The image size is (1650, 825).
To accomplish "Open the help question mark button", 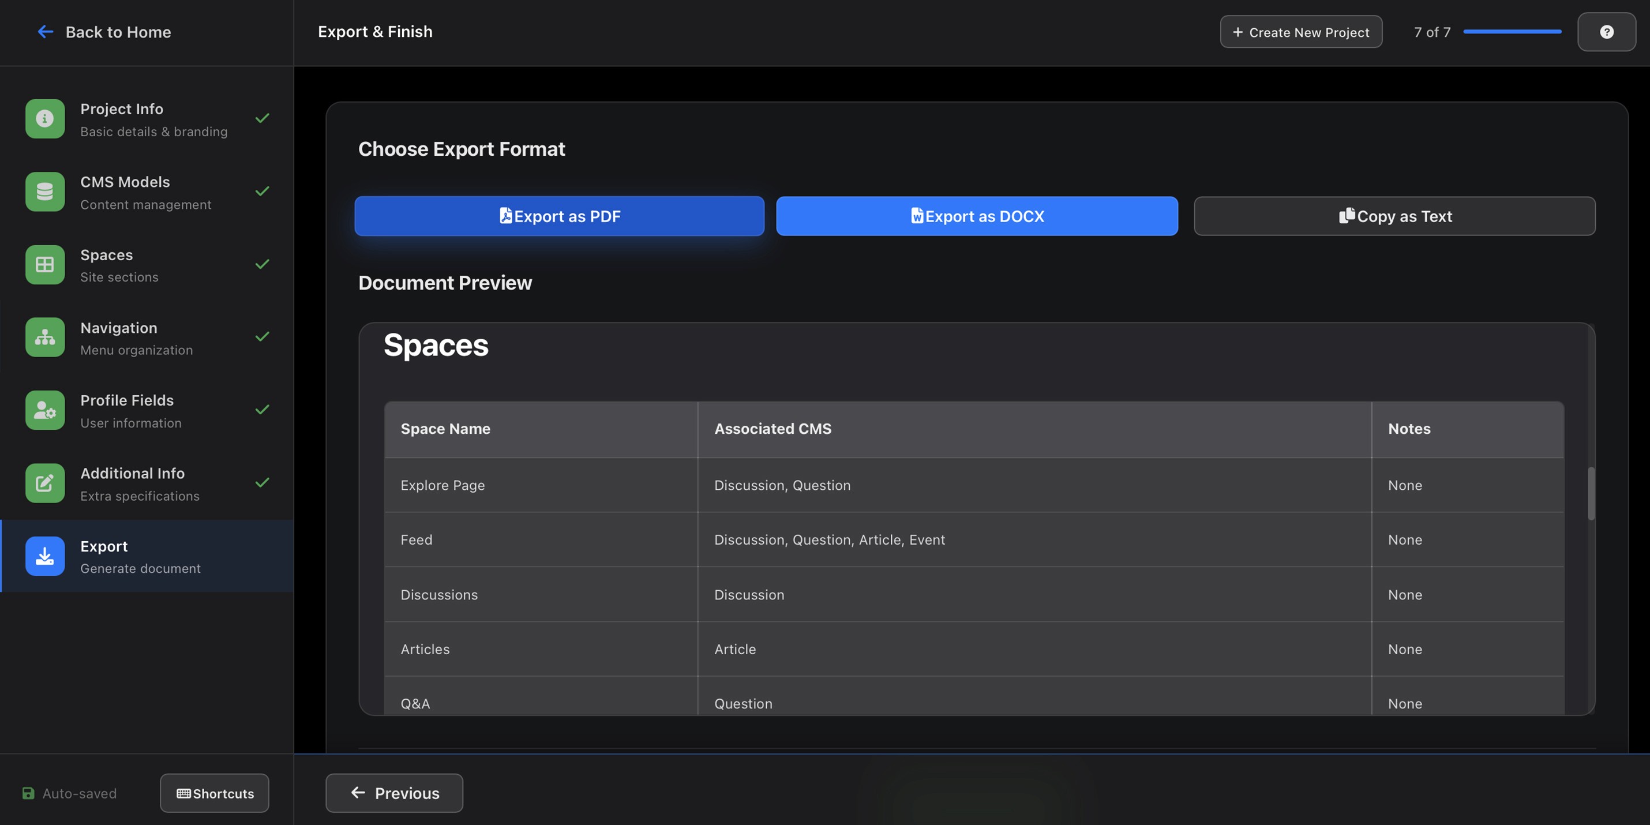I will tap(1607, 31).
